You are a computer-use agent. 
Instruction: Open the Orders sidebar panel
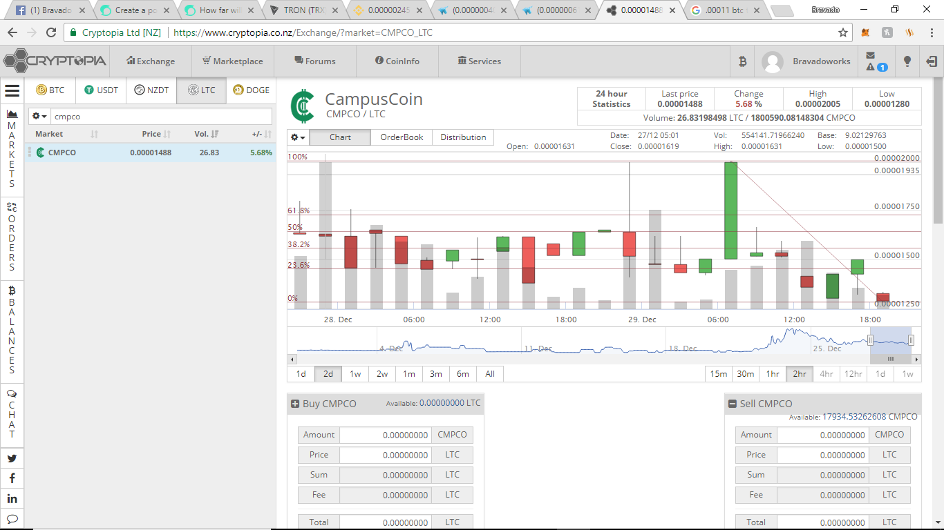(x=12, y=237)
